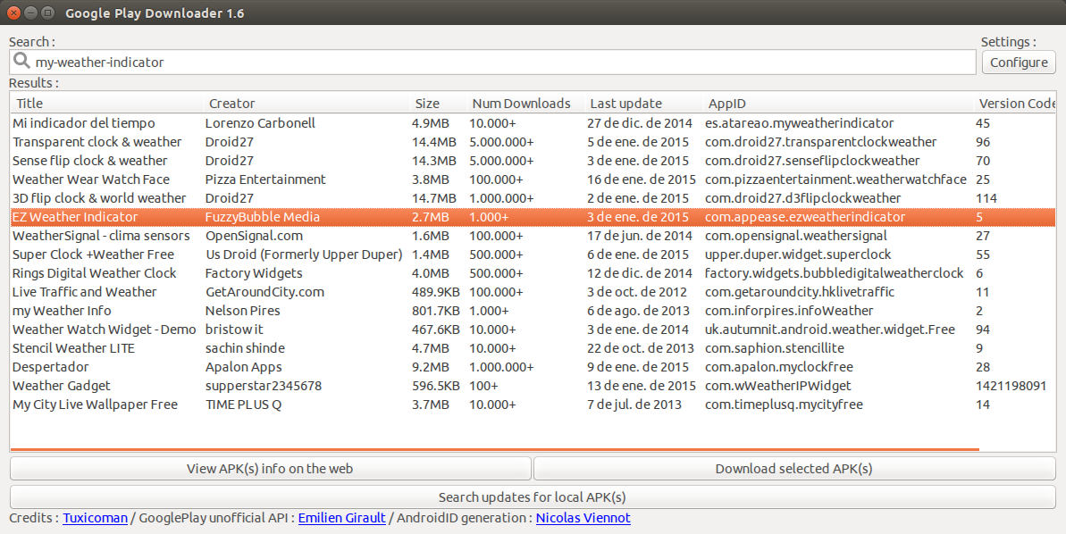Click size 596.5KB cell
Viewport: 1066px width, 534px height.
coord(436,386)
